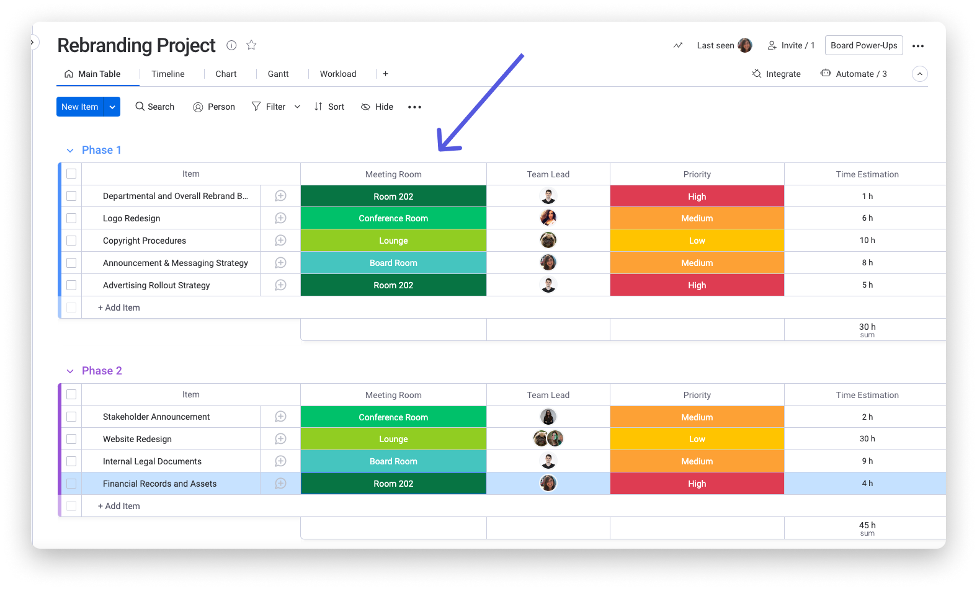The image size is (977, 589).
Task: Select checkbox for Website Redesign row
Action: click(x=71, y=439)
